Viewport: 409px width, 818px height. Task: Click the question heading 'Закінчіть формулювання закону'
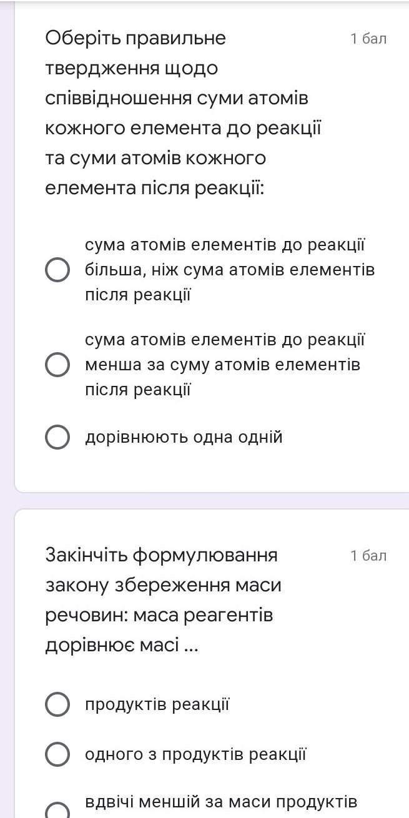pyautogui.click(x=161, y=555)
